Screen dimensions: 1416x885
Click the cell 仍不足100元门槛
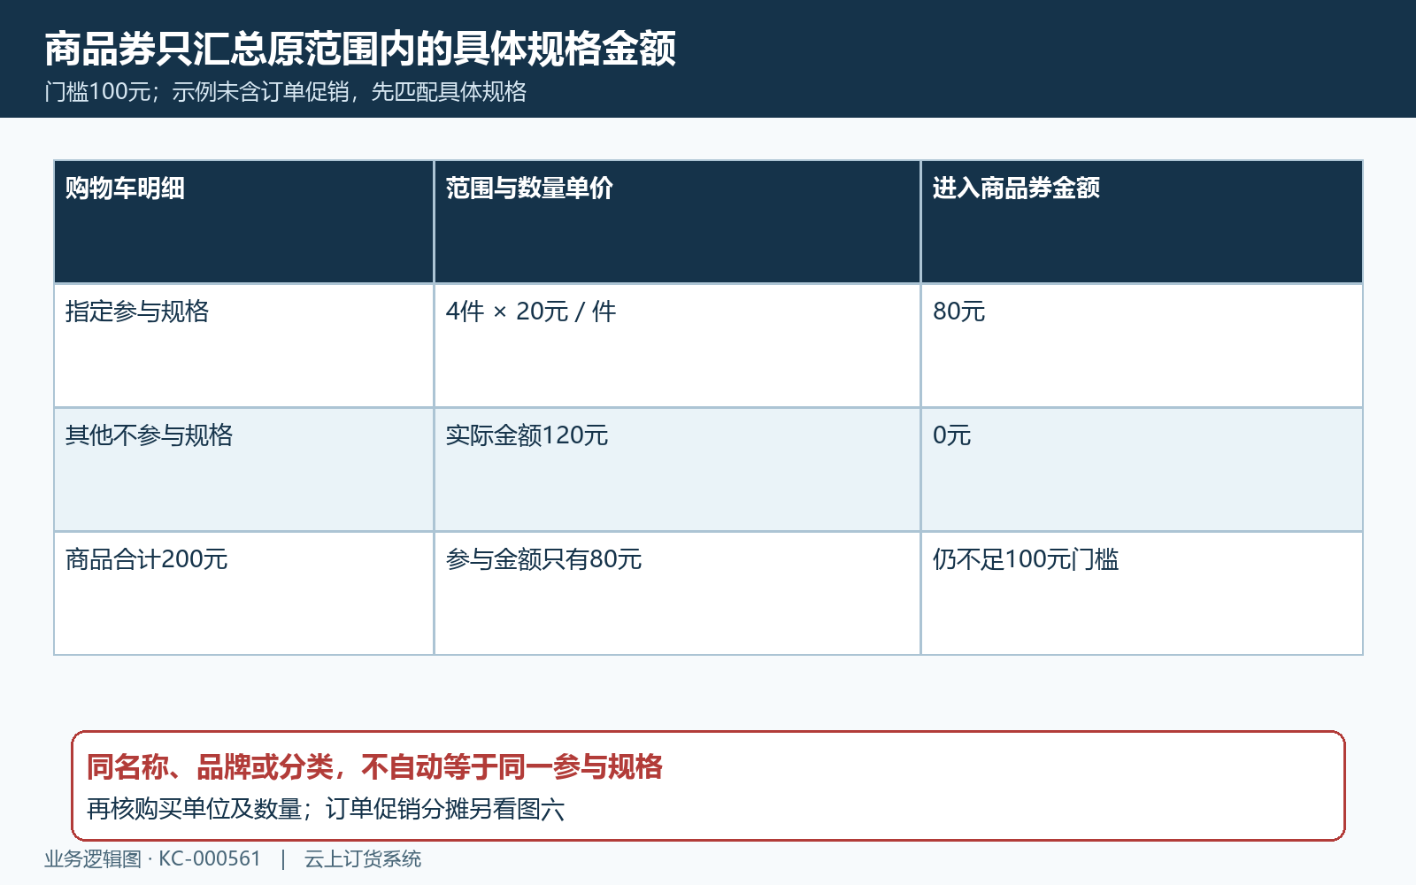pyautogui.click(x=1142, y=594)
